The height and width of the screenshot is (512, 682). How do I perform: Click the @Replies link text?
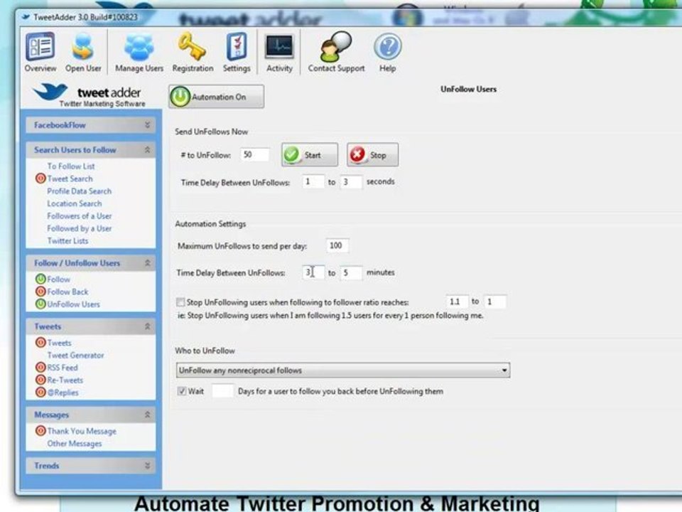63,393
